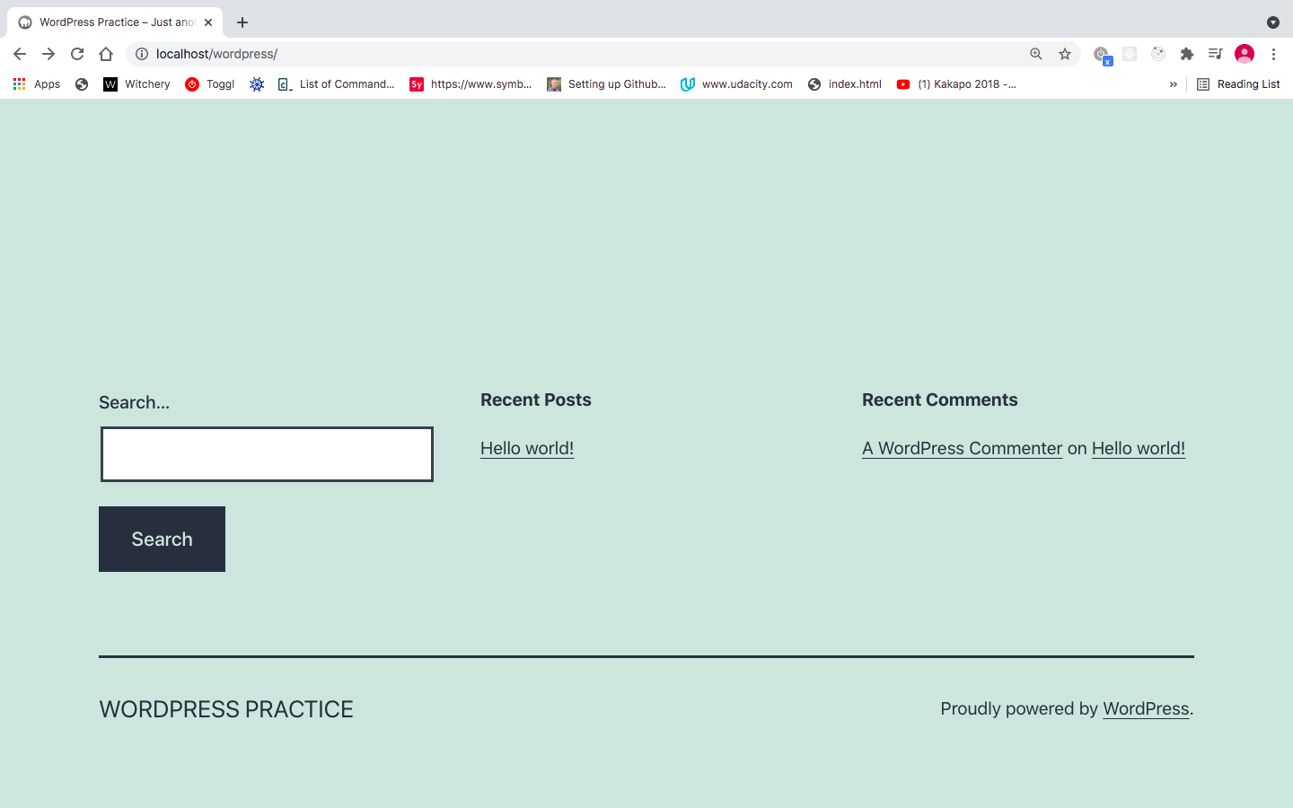The width and height of the screenshot is (1293, 808).
Task: Click the blue gear-like bookmark icon
Action: 257,84
